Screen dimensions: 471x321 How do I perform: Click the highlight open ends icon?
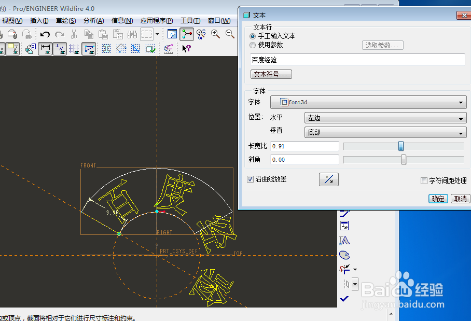121,49
